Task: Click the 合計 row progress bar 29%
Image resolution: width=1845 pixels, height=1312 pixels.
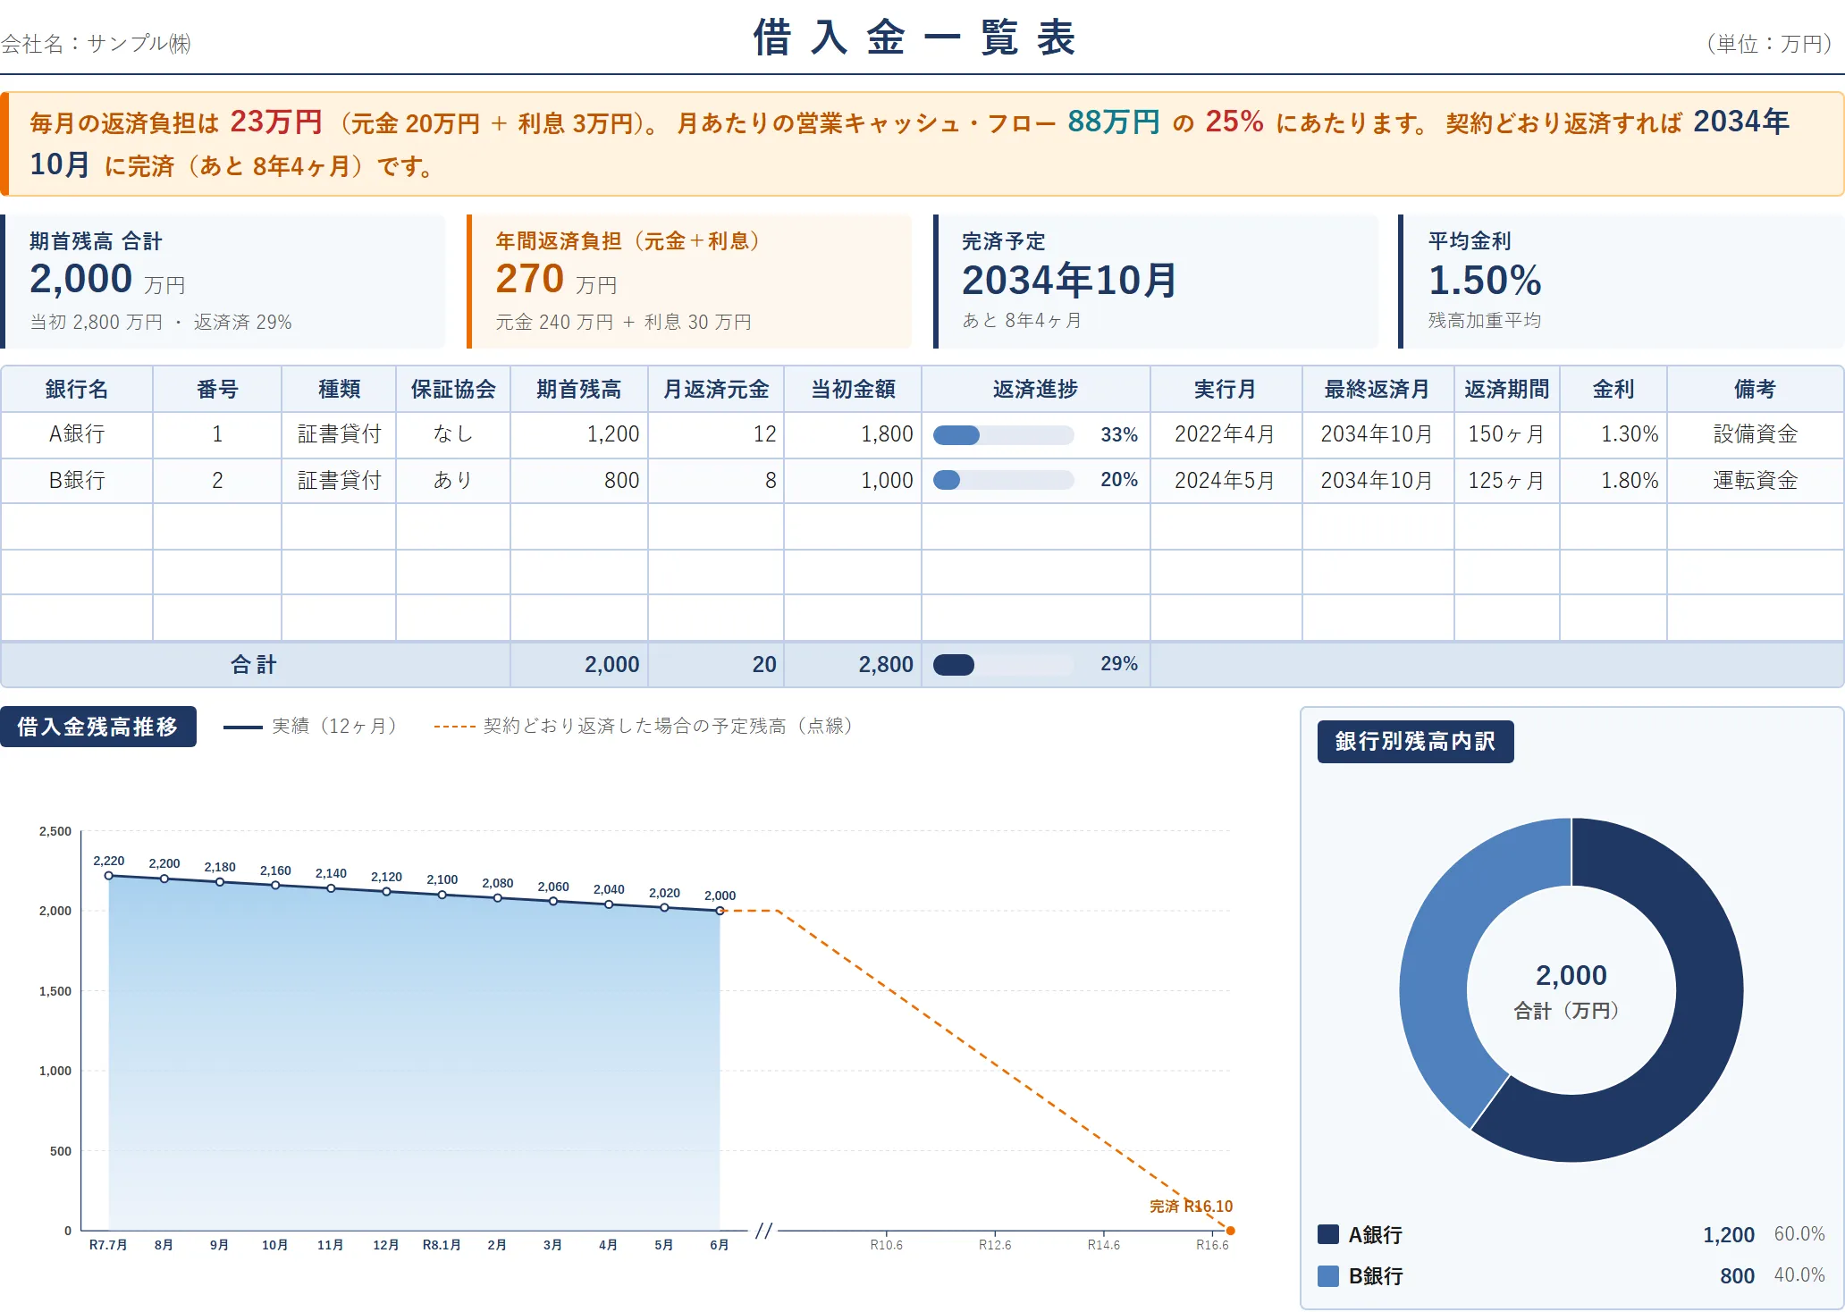Action: coord(1003,664)
